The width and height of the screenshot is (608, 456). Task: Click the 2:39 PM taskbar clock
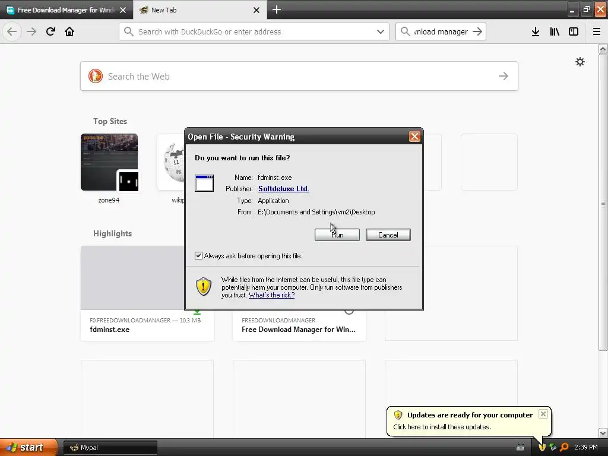coord(586,447)
